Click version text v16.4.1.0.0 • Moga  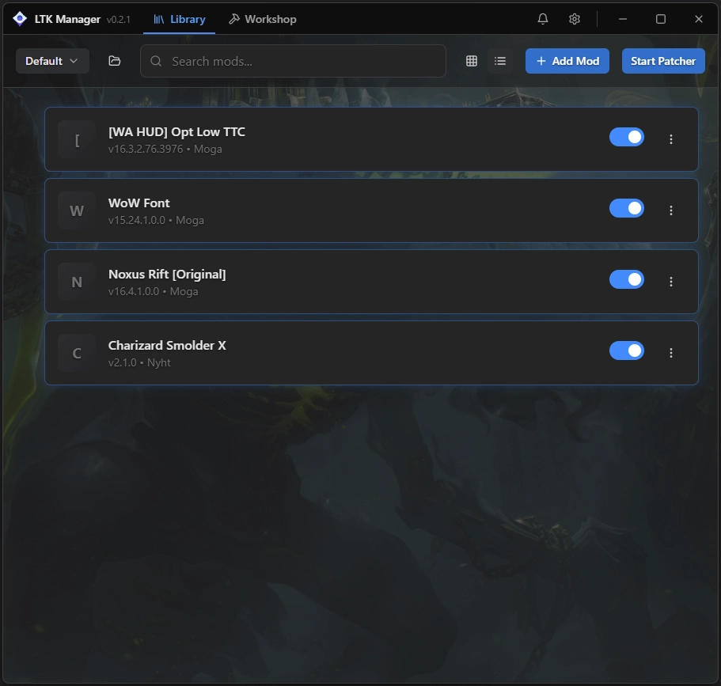[x=153, y=291]
